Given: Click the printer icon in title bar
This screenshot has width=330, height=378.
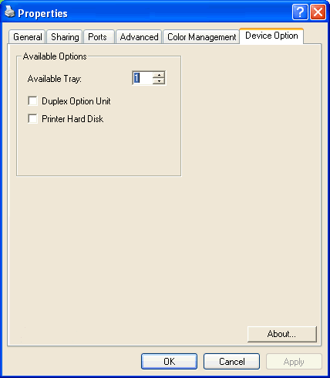Looking at the screenshot, I should coord(10,12).
